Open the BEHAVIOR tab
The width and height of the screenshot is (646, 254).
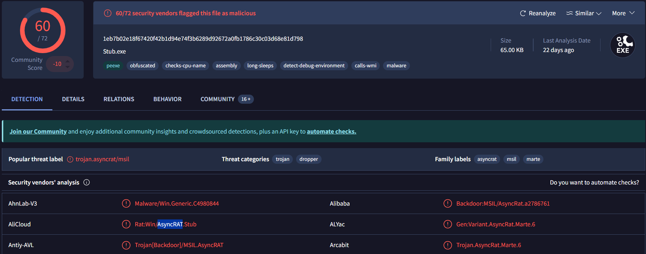click(167, 99)
